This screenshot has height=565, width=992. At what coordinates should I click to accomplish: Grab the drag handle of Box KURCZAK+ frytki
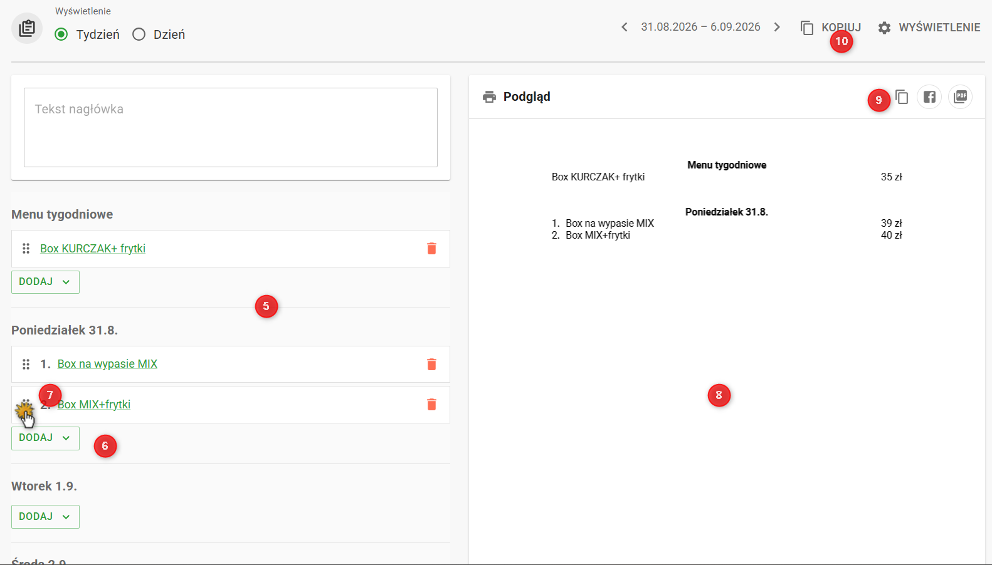click(26, 249)
